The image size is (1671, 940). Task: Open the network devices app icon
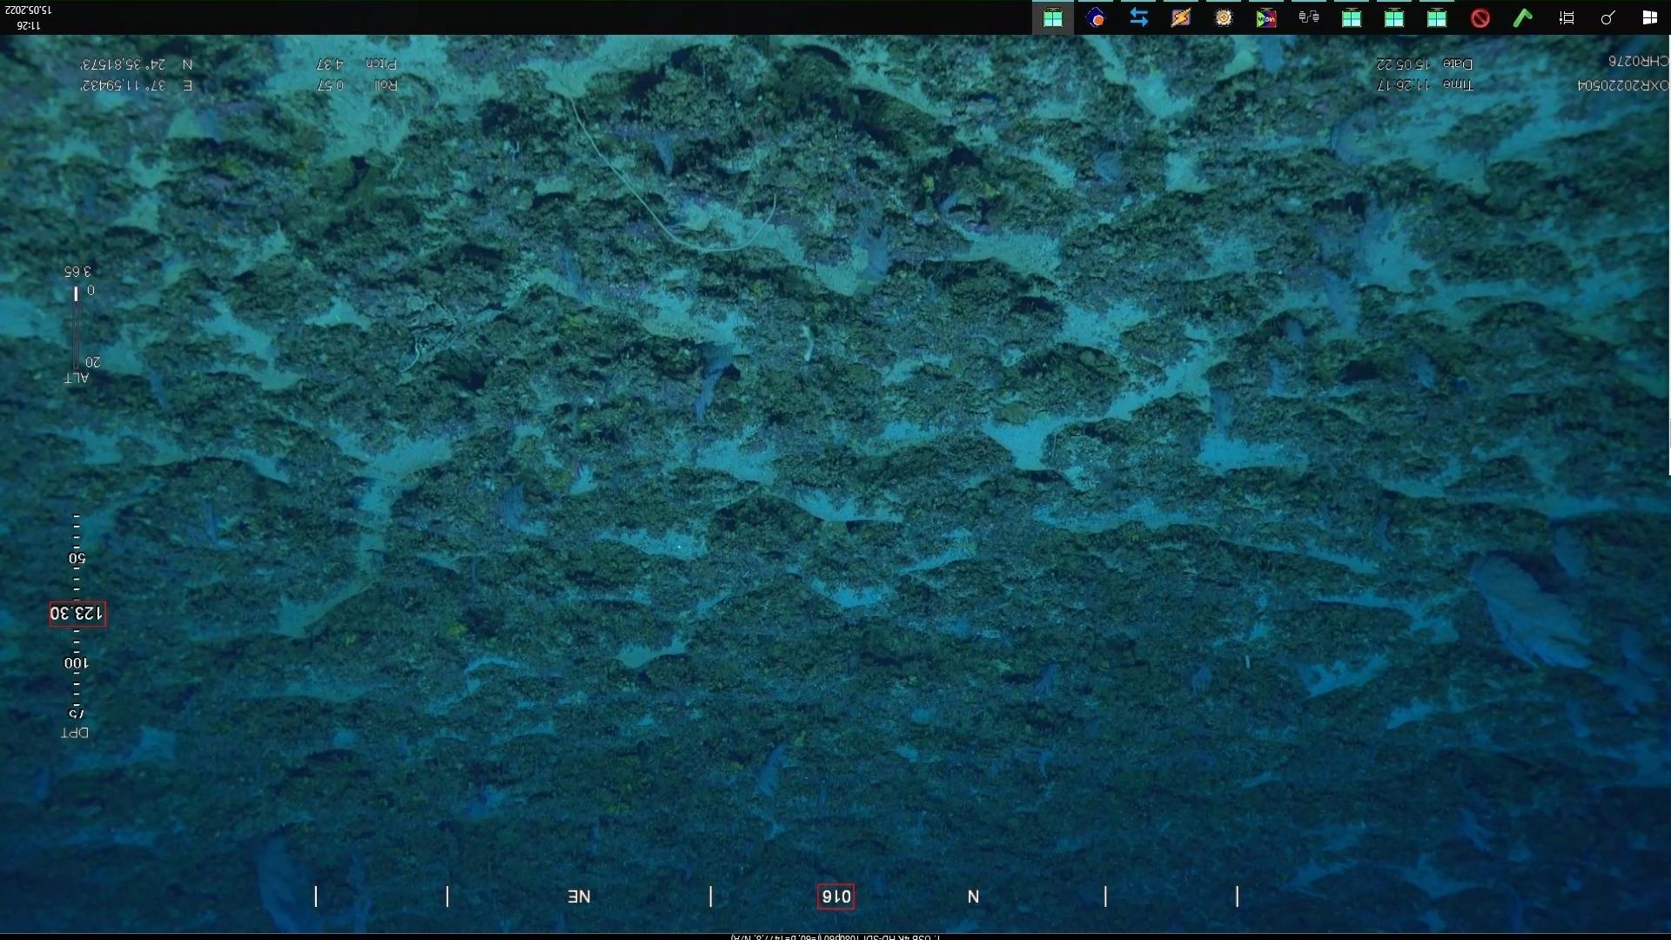click(x=1309, y=17)
